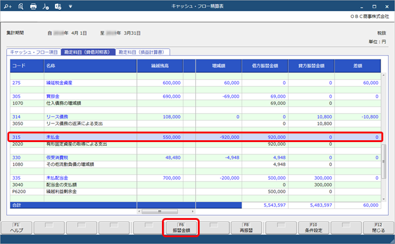The image size is (395, 244).
Task: Click 700,000 carried balance of 未払配当金
Action: pyautogui.click(x=172, y=178)
